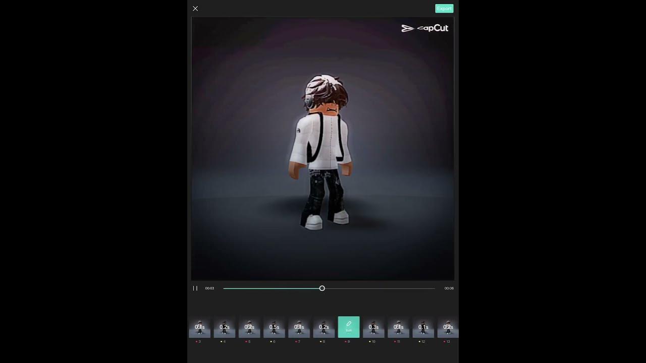Pause the video preview playback

(195, 288)
